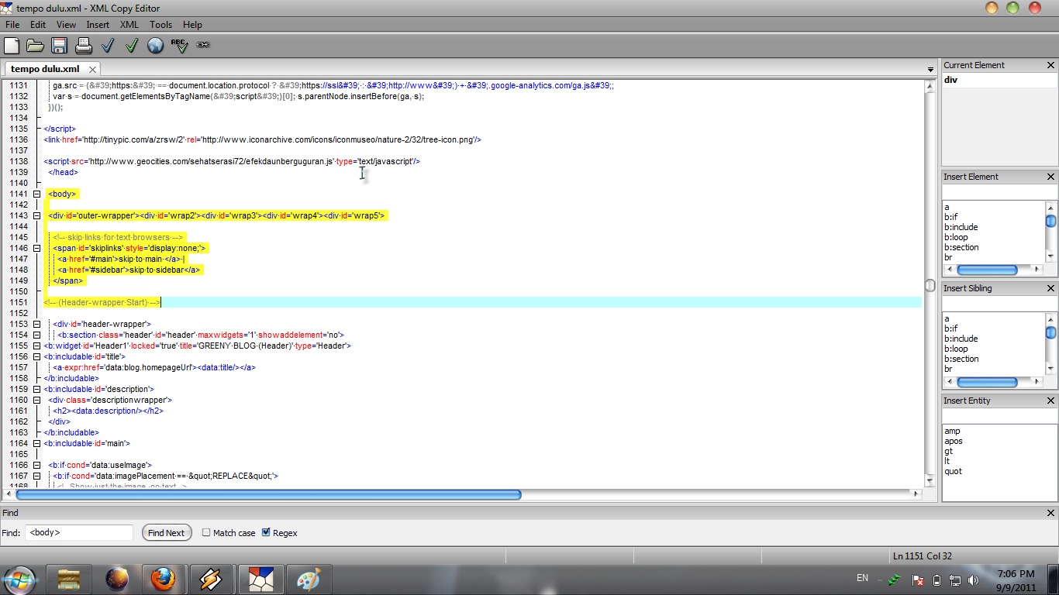
Task: Click the Print toolbar icon
Action: (x=83, y=46)
